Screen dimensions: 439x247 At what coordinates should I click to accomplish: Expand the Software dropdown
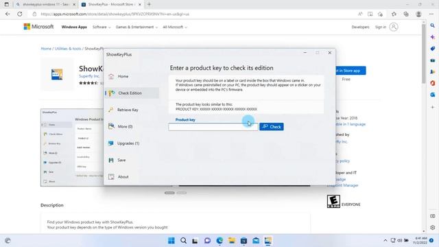[x=102, y=27]
